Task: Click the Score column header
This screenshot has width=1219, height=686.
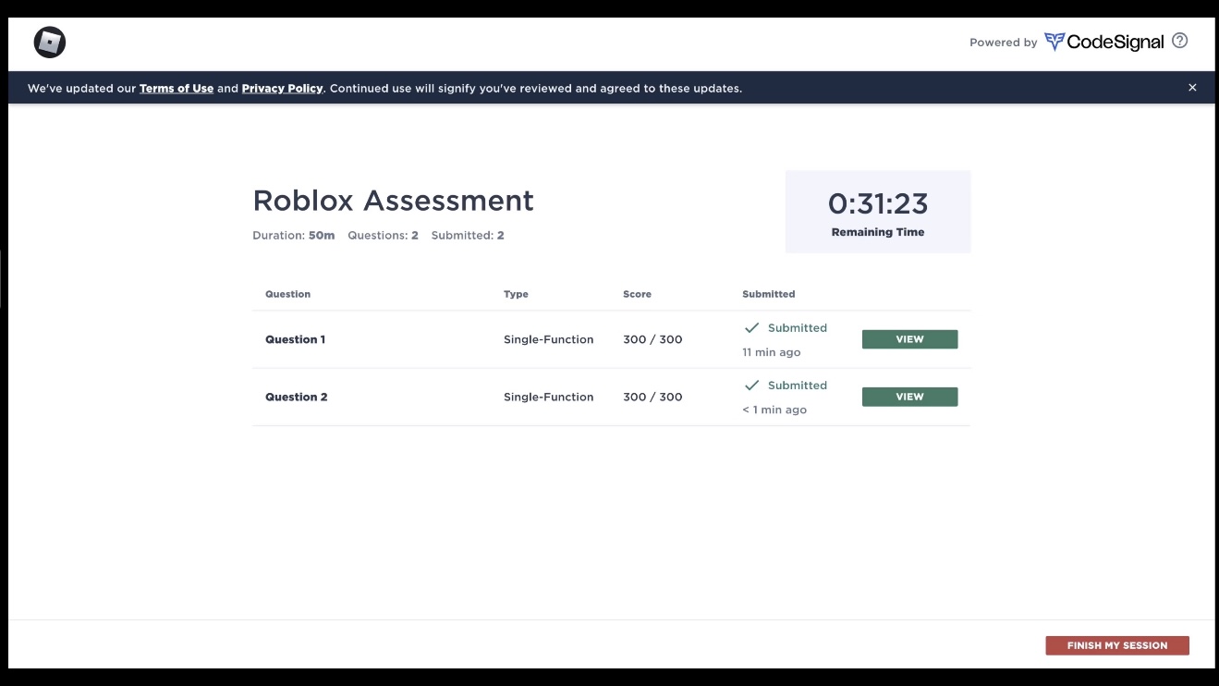Action: (x=637, y=294)
